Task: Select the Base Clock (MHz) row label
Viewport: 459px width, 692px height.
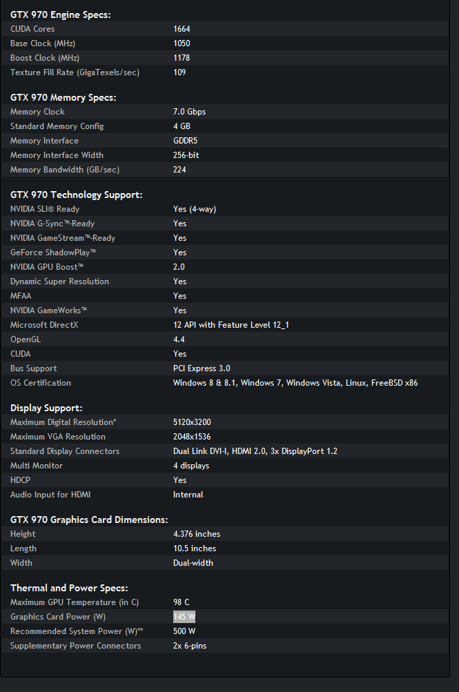Action: 43,43
